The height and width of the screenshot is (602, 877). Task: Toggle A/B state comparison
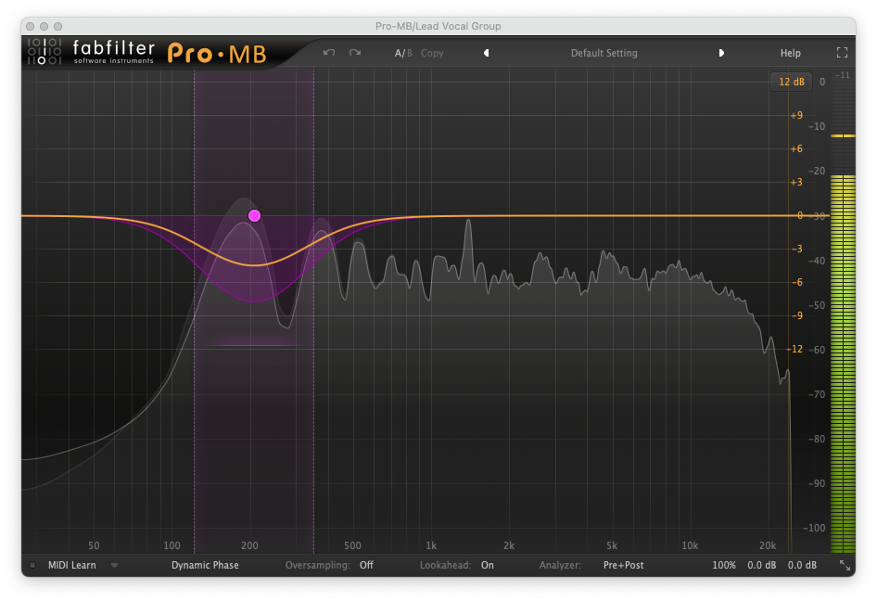tap(403, 53)
